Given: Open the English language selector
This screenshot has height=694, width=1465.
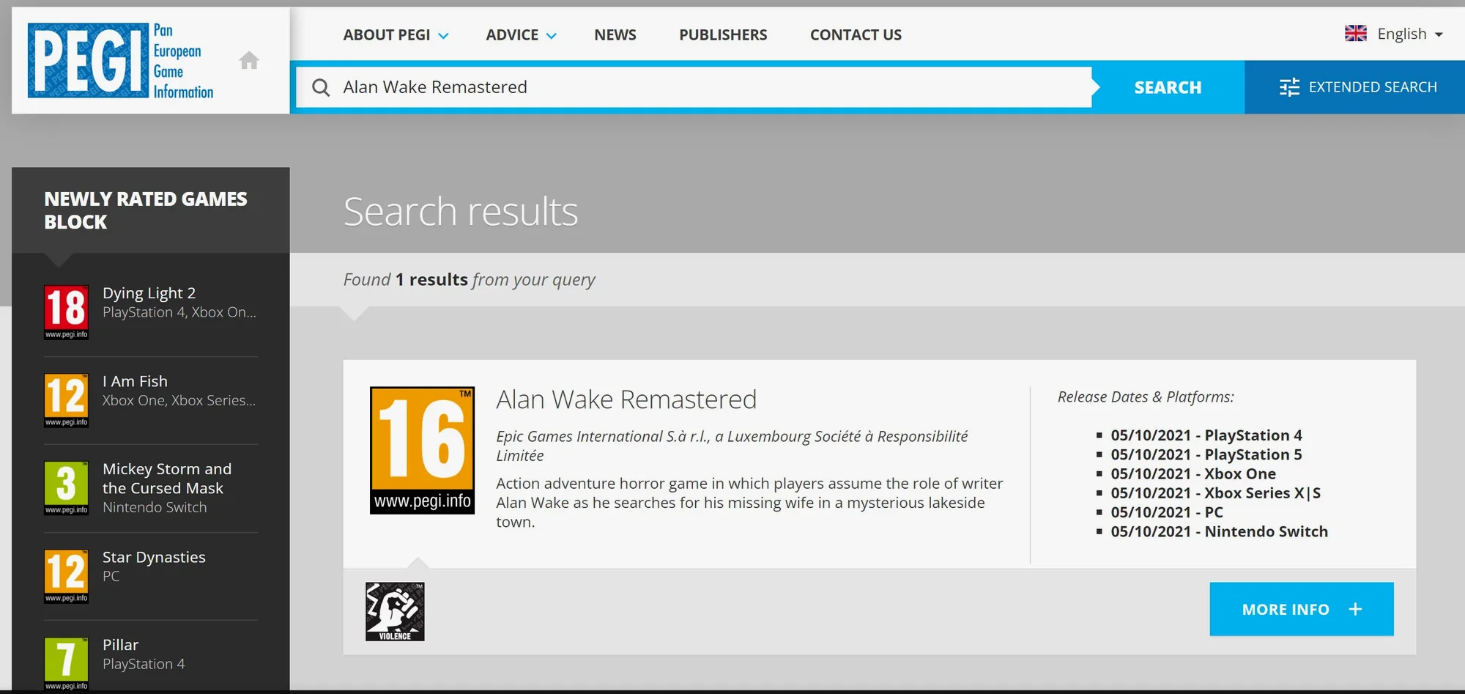Looking at the screenshot, I should pyautogui.click(x=1394, y=34).
